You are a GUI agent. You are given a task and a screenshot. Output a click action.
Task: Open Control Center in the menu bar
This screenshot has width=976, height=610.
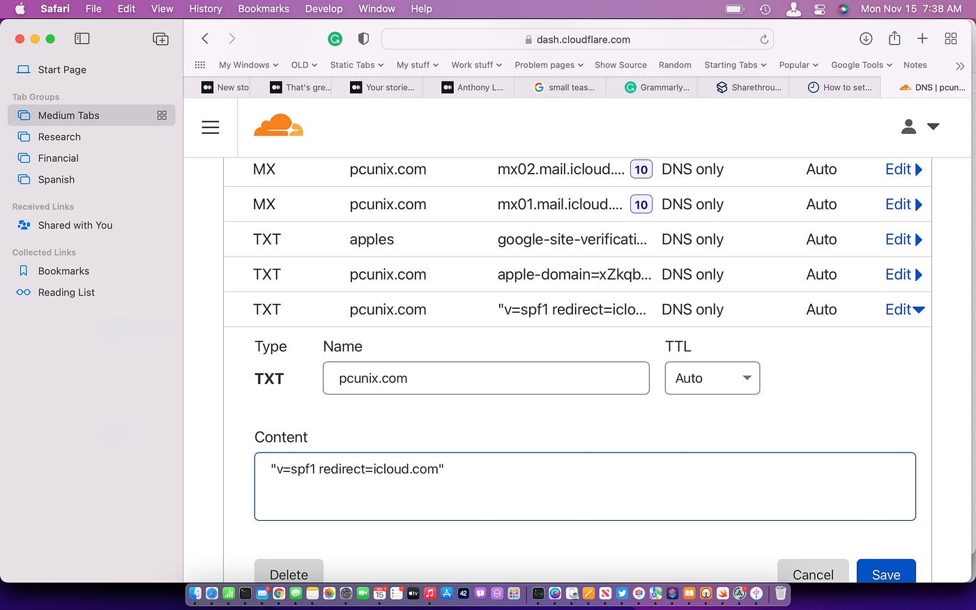tap(820, 9)
